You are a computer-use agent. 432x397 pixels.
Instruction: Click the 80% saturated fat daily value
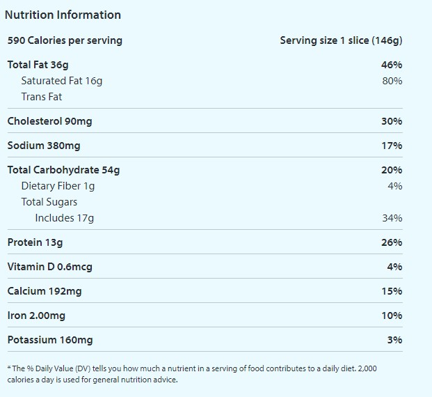392,81
